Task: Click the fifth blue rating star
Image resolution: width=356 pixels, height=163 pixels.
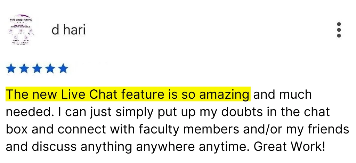Action: 63,68
